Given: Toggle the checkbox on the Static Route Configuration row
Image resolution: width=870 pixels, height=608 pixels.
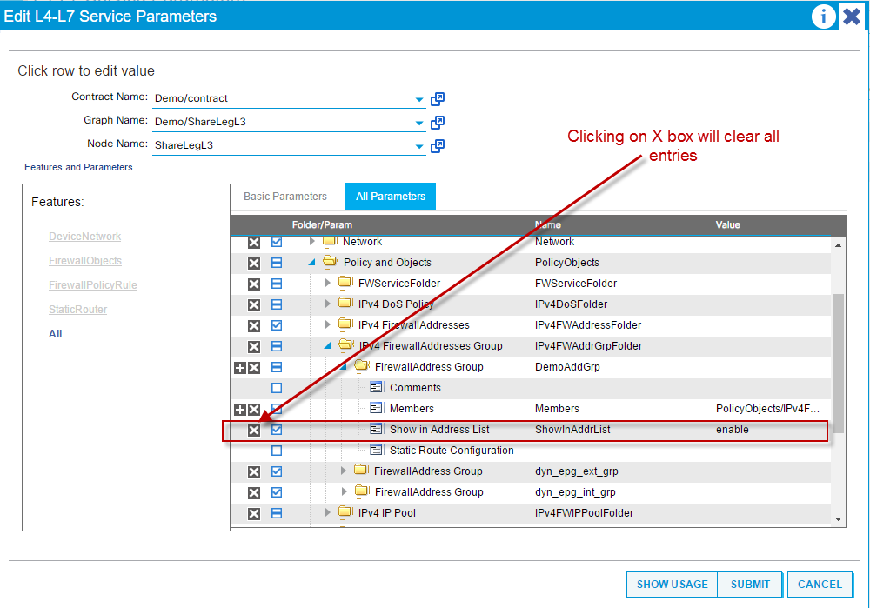Looking at the screenshot, I should 278,451.
